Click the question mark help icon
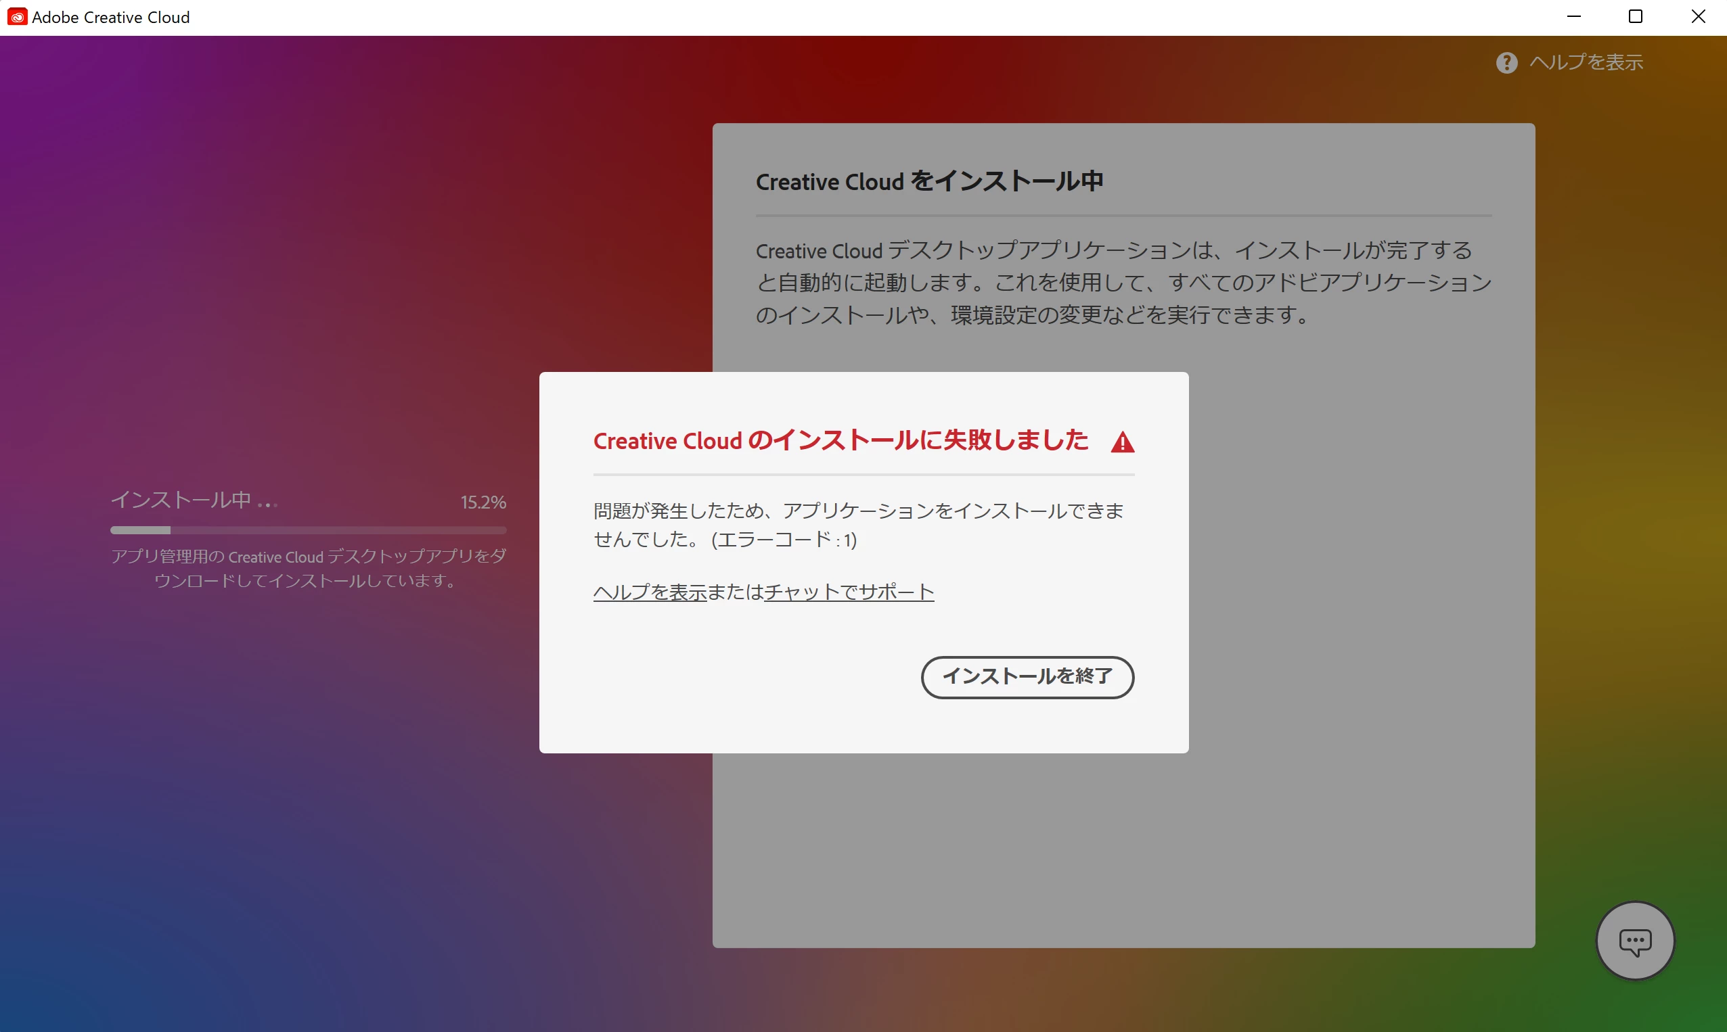Screen dimensions: 1727x1032 tap(1506, 63)
